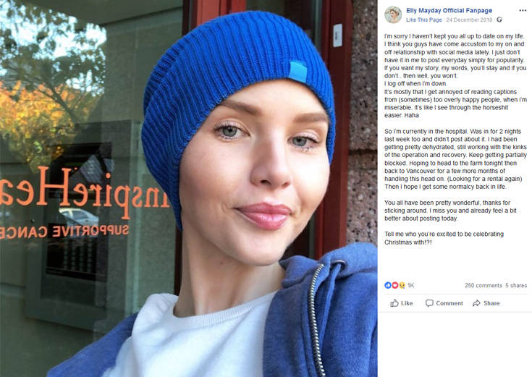Click the Share button label
This screenshot has height=377, width=532.
tap(491, 303)
